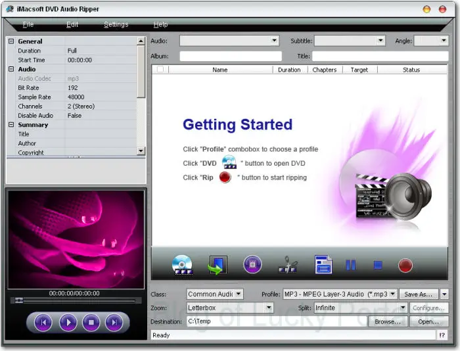Screen dimensions: 460x351
Task: Select the Channels value 2 (Stereo)
Action: click(81, 106)
